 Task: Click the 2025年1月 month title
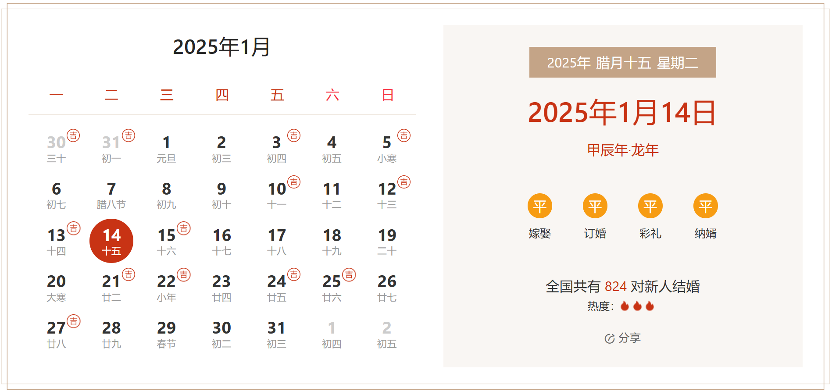click(221, 47)
